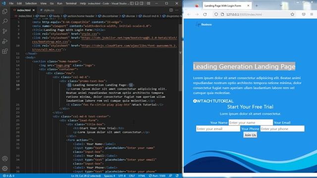Viewport: 317px width, 178px height.
Task: Click the tracking protection shield icon
Action: tap(216, 14)
